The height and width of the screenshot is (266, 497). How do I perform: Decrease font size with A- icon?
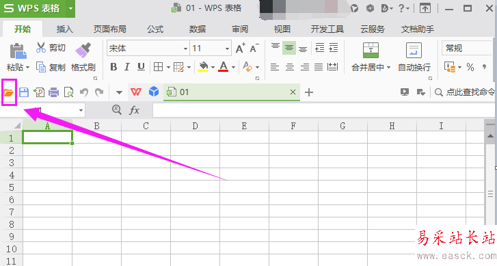click(254, 48)
